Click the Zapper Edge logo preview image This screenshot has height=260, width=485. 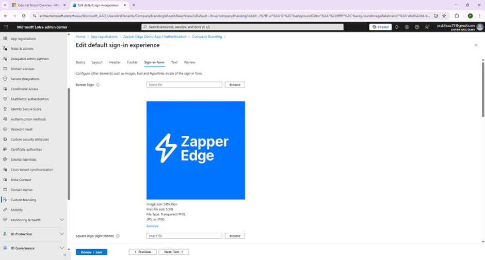pos(196,150)
